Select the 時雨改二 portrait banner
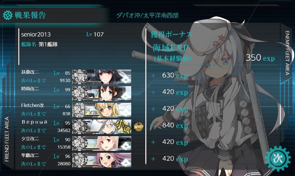The height and width of the screenshot is (176, 295). (x=102, y=94)
